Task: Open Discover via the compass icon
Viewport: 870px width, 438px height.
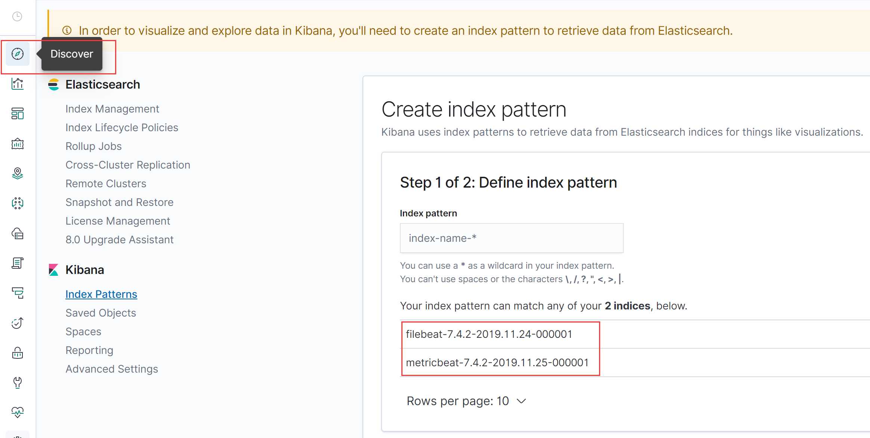Action: coord(18,54)
